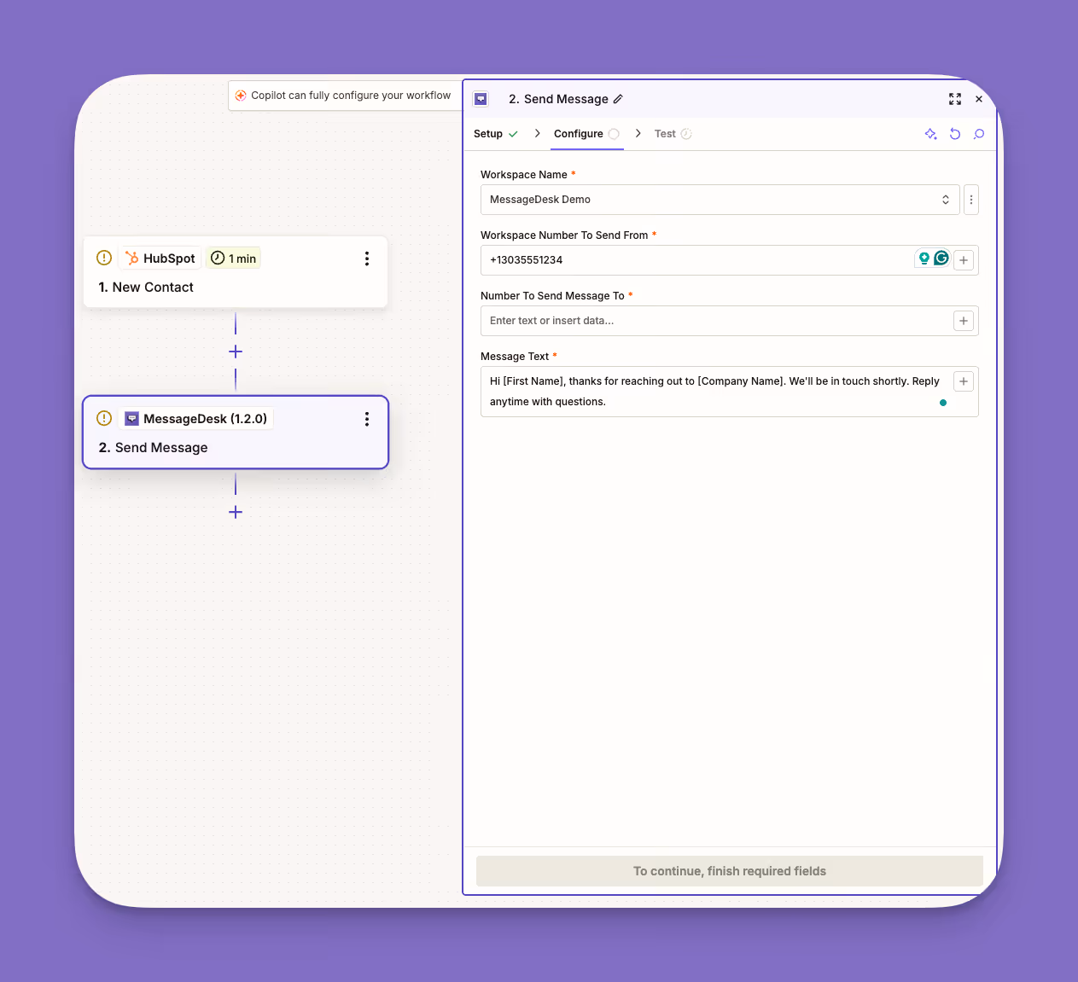The width and height of the screenshot is (1078, 982).
Task: Click the MessageDesk (1.2.0) app badge
Action: click(196, 419)
